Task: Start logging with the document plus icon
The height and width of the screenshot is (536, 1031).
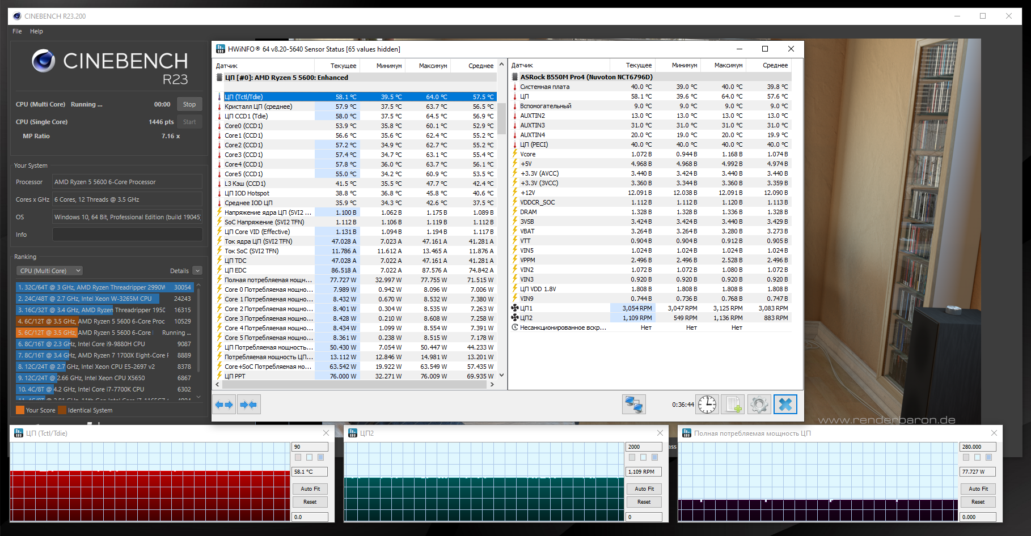Action: pos(733,405)
